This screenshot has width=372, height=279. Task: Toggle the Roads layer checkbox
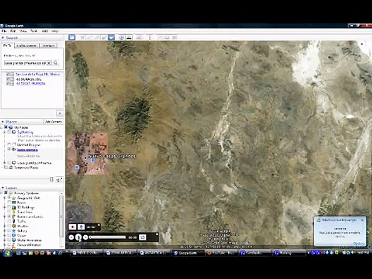point(9,202)
